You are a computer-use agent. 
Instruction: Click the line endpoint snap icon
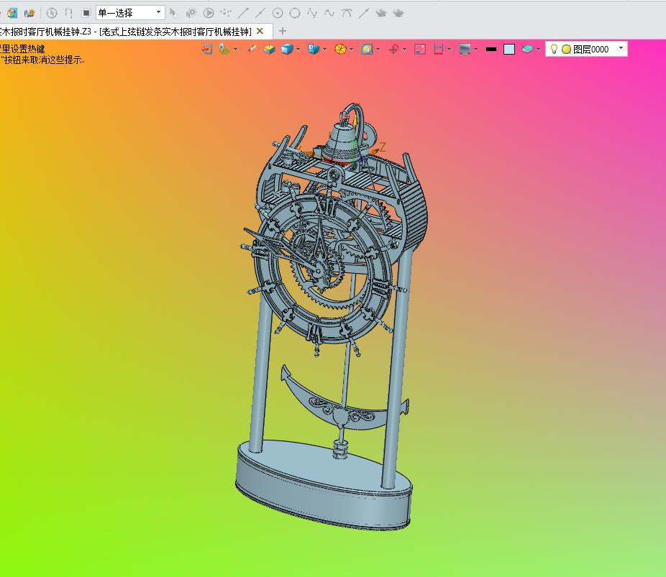click(243, 13)
